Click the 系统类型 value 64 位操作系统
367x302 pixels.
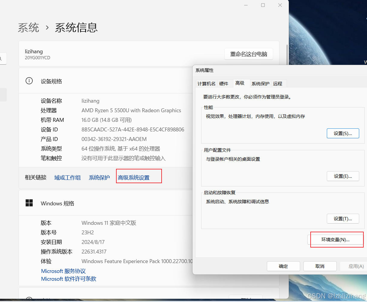[x=121, y=149]
